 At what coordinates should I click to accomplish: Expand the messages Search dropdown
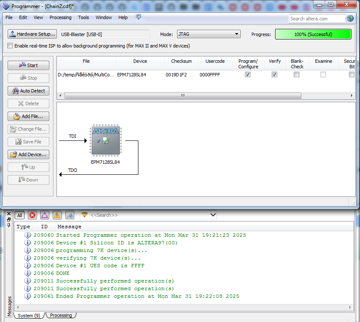click(x=213, y=215)
